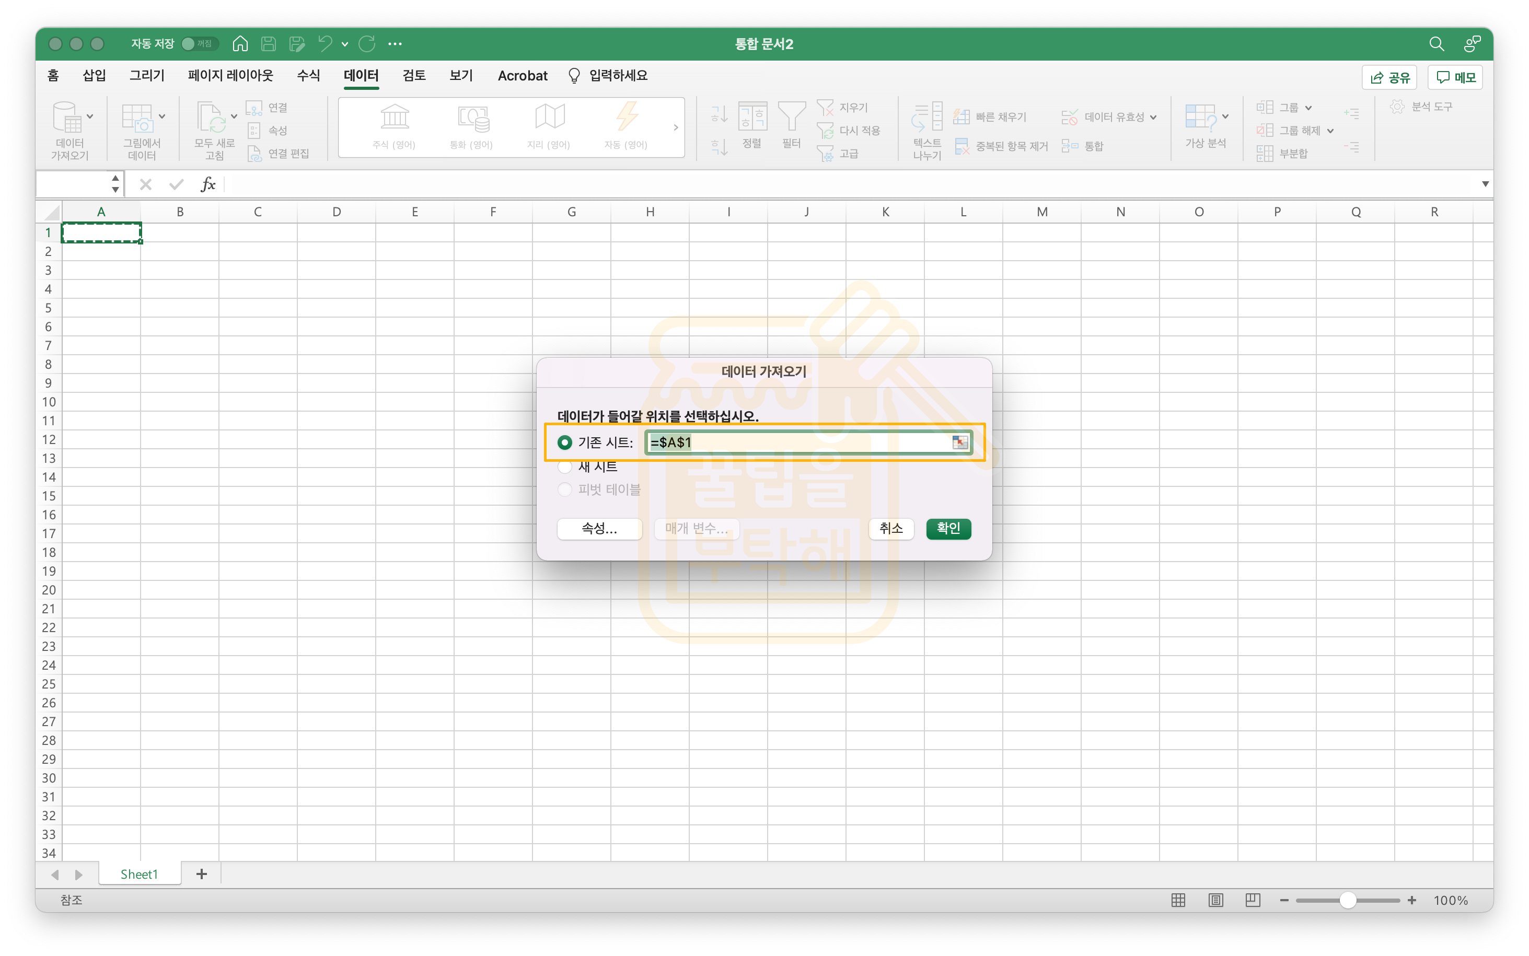Toggle the AutoSave switch
1529x956 pixels.
tap(198, 44)
